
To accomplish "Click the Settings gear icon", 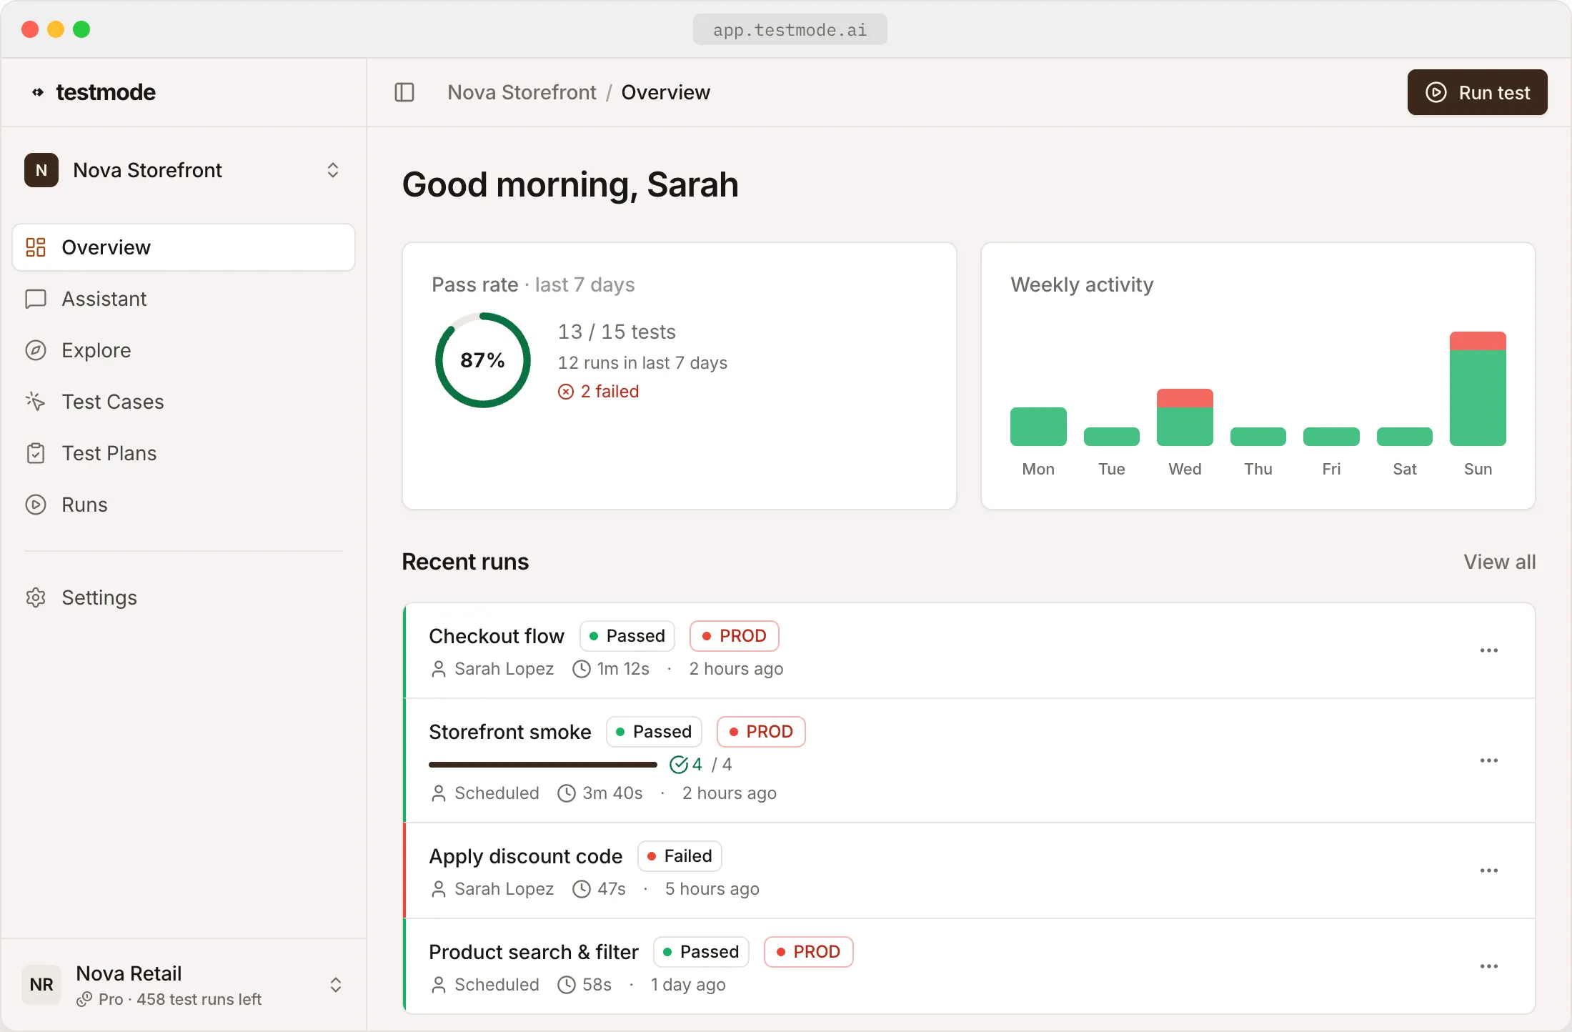I will tap(36, 597).
